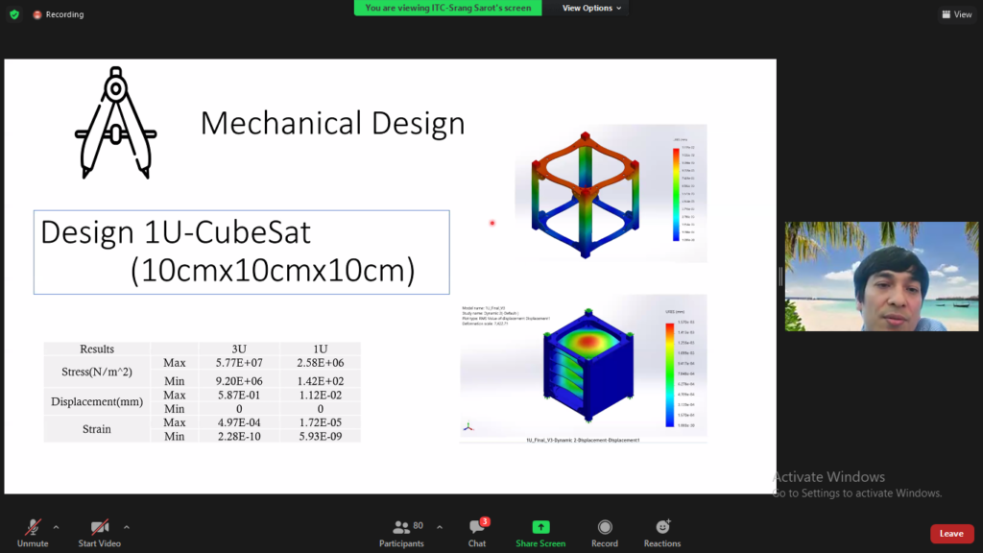Click the red Recording indicator

59,14
